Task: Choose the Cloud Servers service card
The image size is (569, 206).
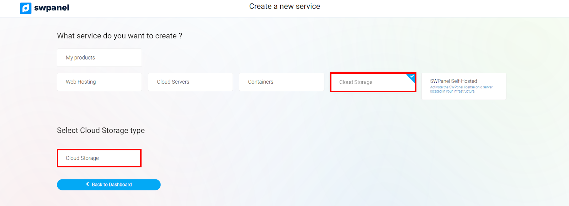Action: coord(190,82)
